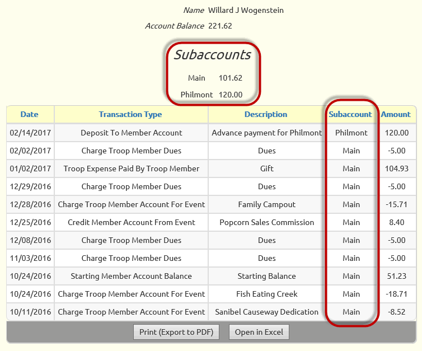
Task: Click the Fish Eating Creek description
Action: (x=267, y=294)
